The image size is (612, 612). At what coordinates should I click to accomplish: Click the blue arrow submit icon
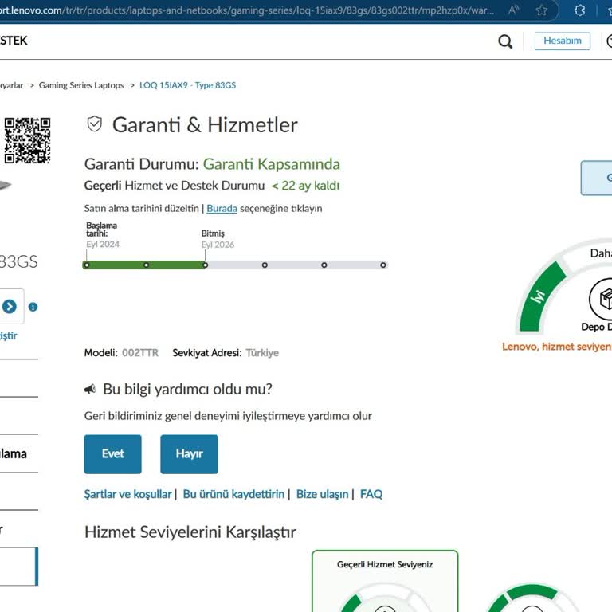pyautogui.click(x=10, y=306)
